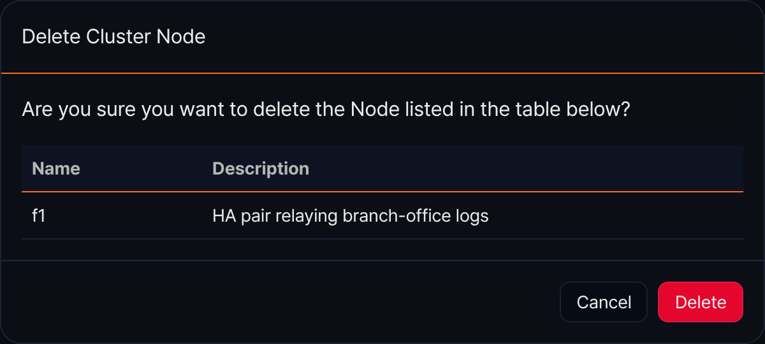Click the table header row
765x344 pixels.
pyautogui.click(x=382, y=168)
